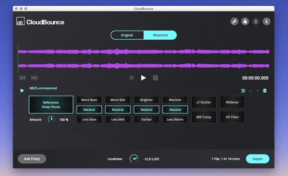
Task: Click the CloudBounce window title
Action: pos(144,9)
